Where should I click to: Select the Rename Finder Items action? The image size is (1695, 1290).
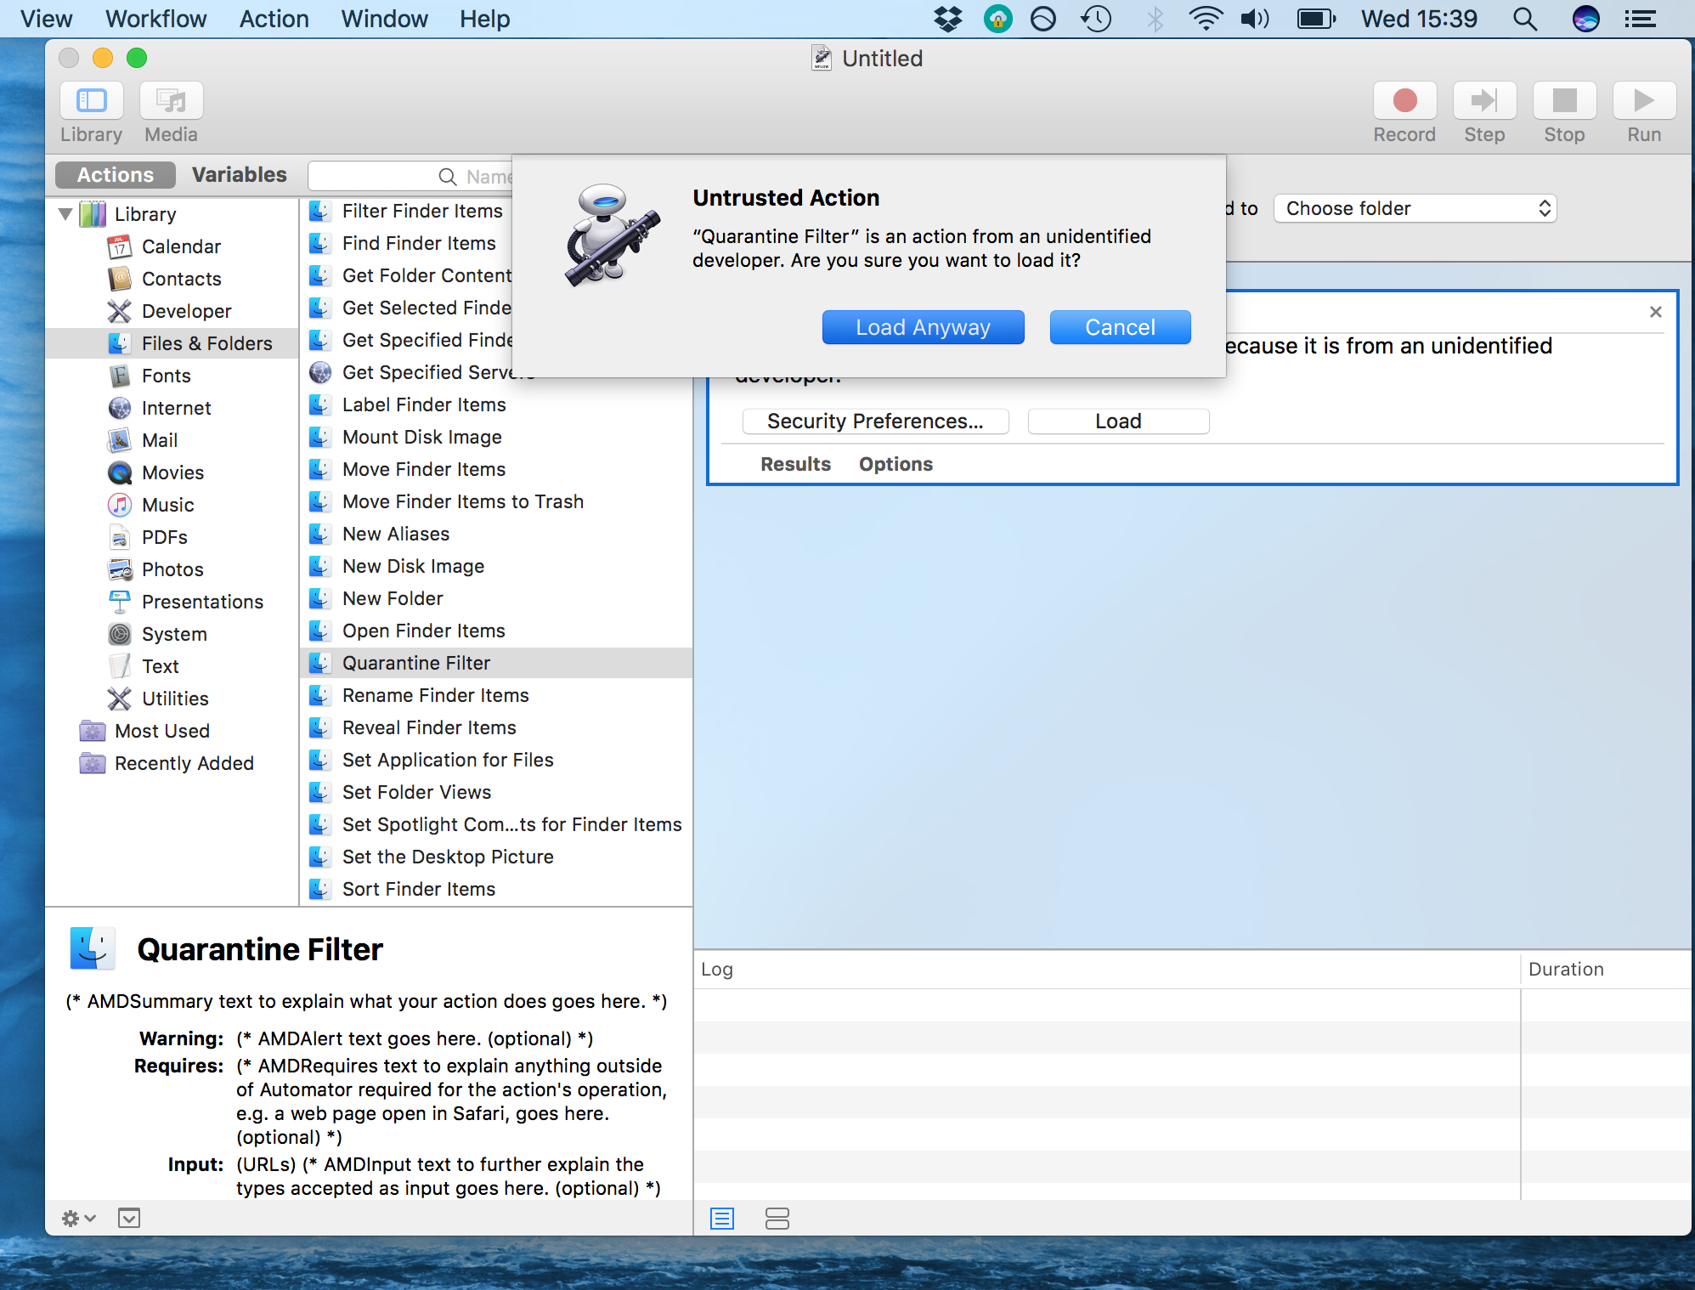tap(496, 695)
